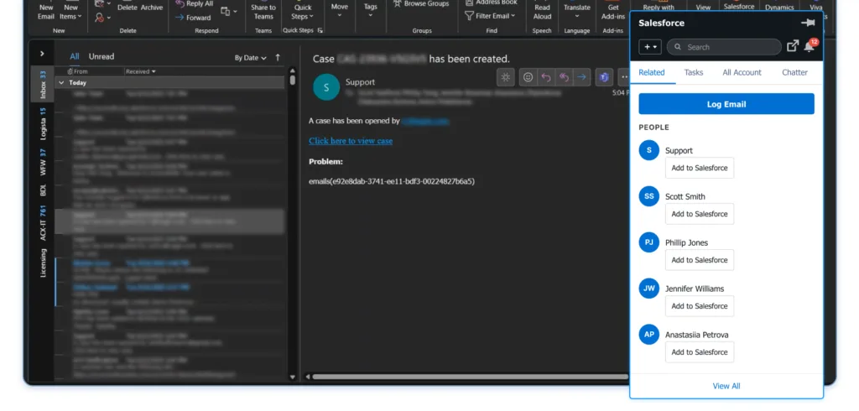Open the Chatter tab
This screenshot has width=859, height=411.
794,72
